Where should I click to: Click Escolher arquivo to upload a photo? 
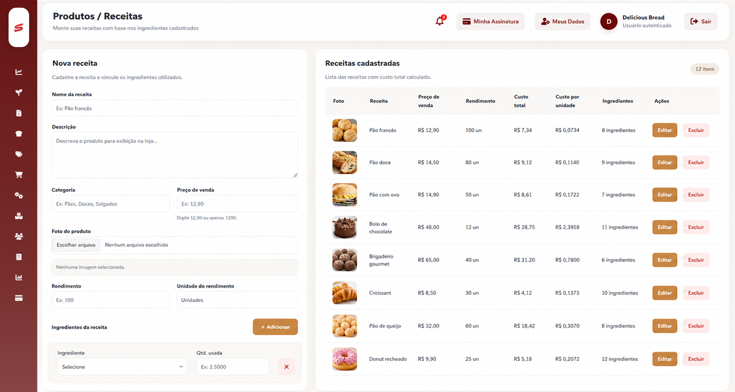tap(76, 245)
